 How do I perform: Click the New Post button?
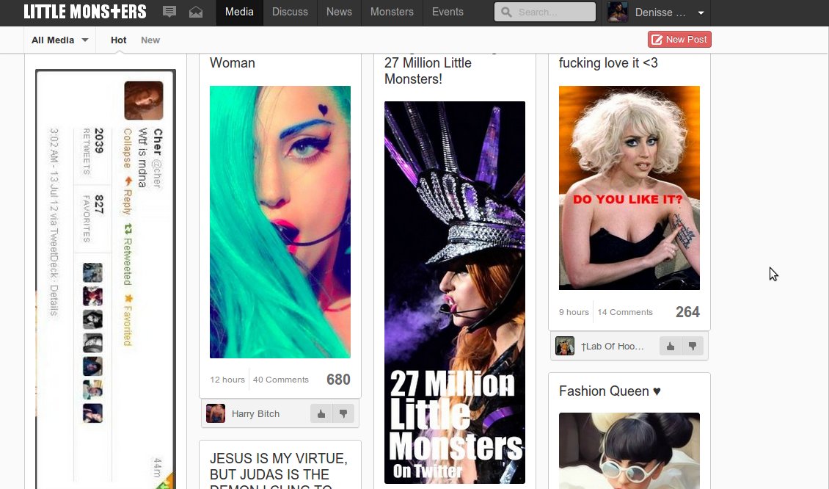coord(679,39)
